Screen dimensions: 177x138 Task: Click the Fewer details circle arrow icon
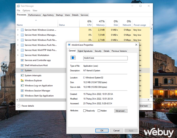(19, 106)
